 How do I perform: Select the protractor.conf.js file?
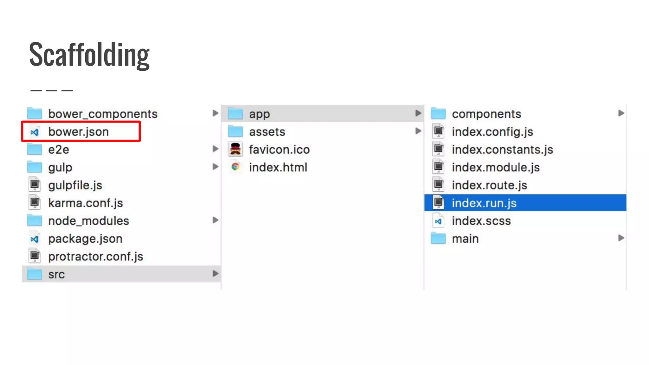(x=95, y=257)
